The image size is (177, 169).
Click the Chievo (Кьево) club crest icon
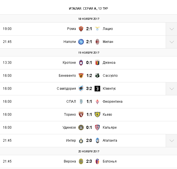click(97, 115)
